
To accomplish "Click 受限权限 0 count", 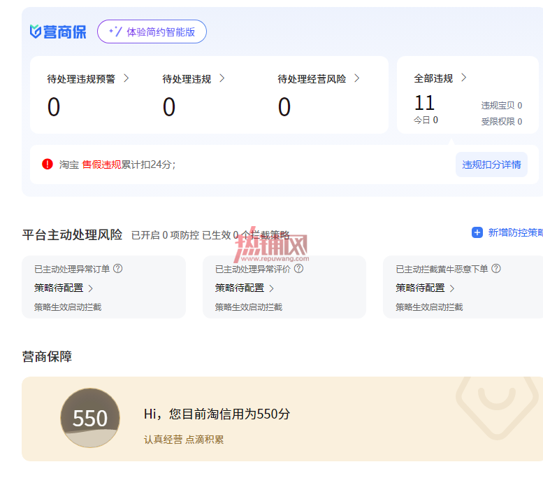I will (502, 121).
